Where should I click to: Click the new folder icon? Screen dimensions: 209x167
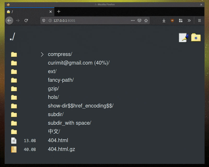tap(196, 38)
